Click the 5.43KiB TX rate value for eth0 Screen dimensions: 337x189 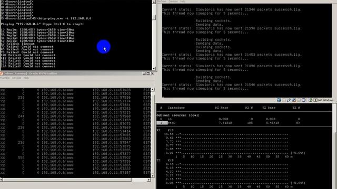point(272,123)
